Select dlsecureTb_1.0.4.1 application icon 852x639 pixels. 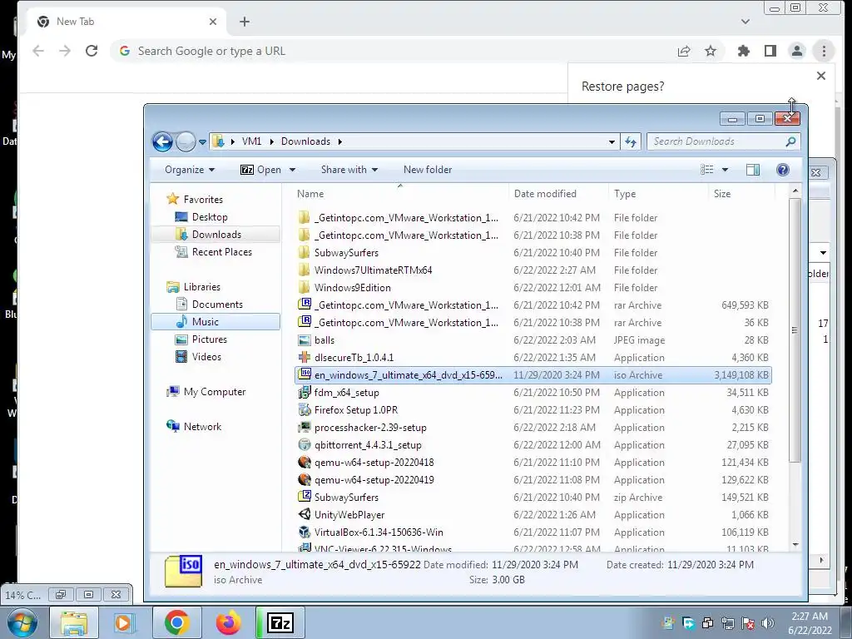coord(305,358)
